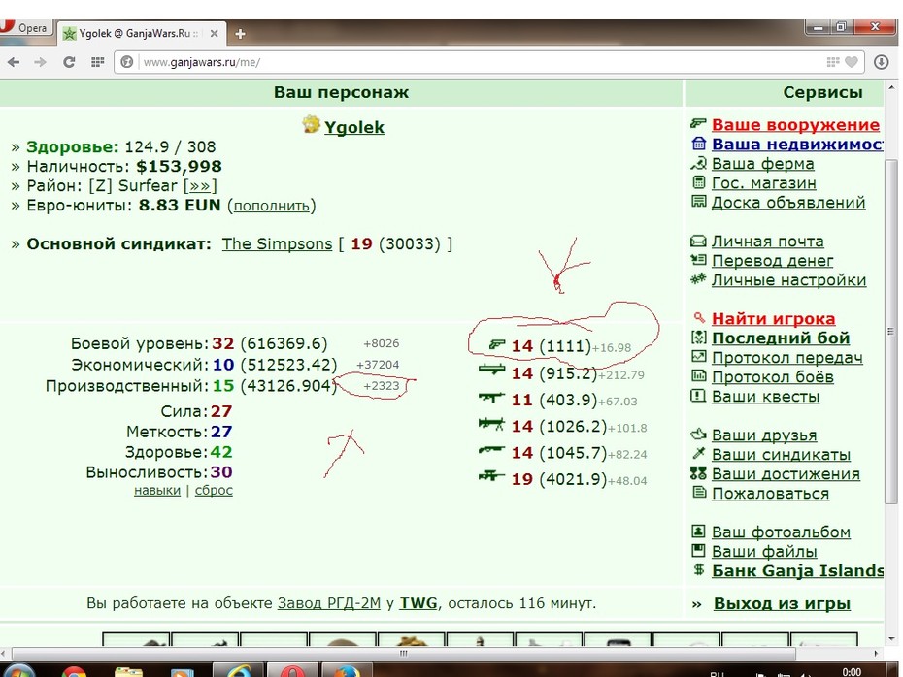
Task: Click the dollar icon beside Банк Ganja Islands
Action: click(698, 570)
